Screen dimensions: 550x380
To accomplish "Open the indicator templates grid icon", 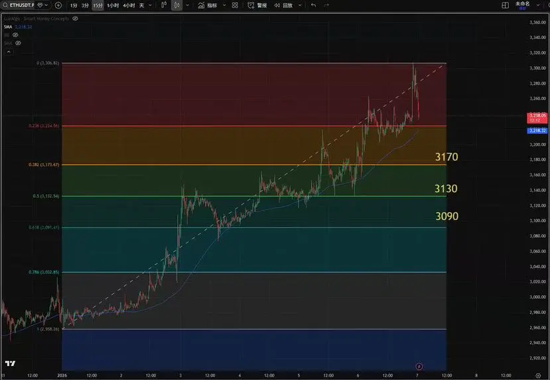I will click(235, 5).
